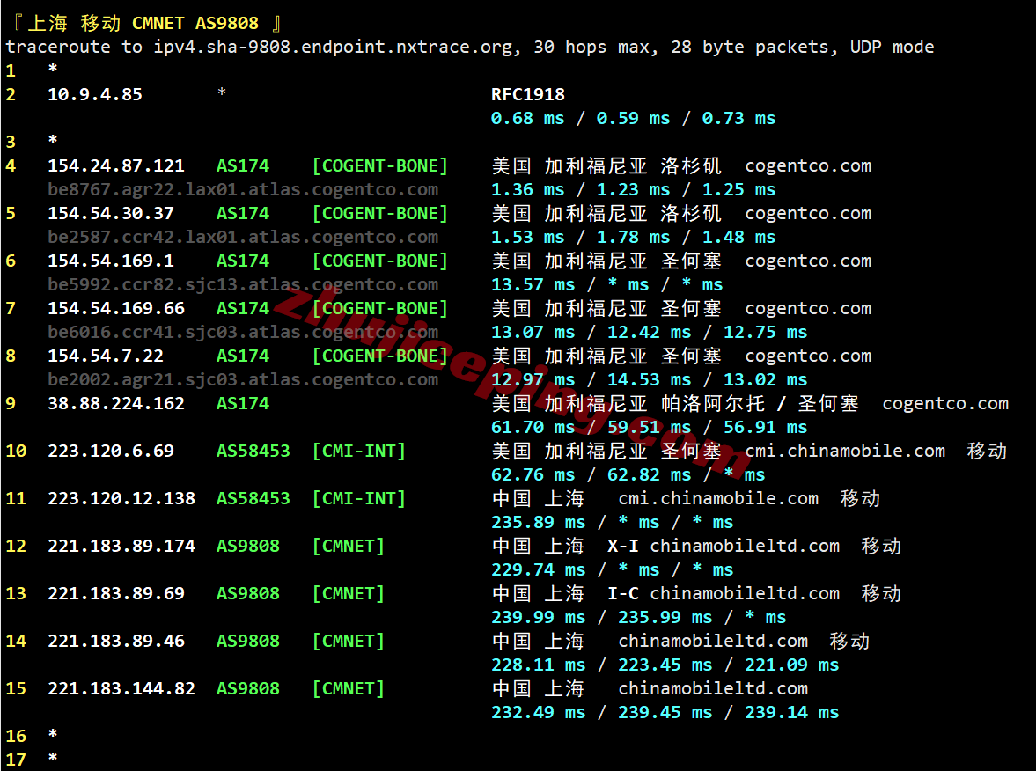Image resolution: width=1036 pixels, height=771 pixels.
Task: Click IP address 154.24.87.121
Action: click(x=116, y=165)
